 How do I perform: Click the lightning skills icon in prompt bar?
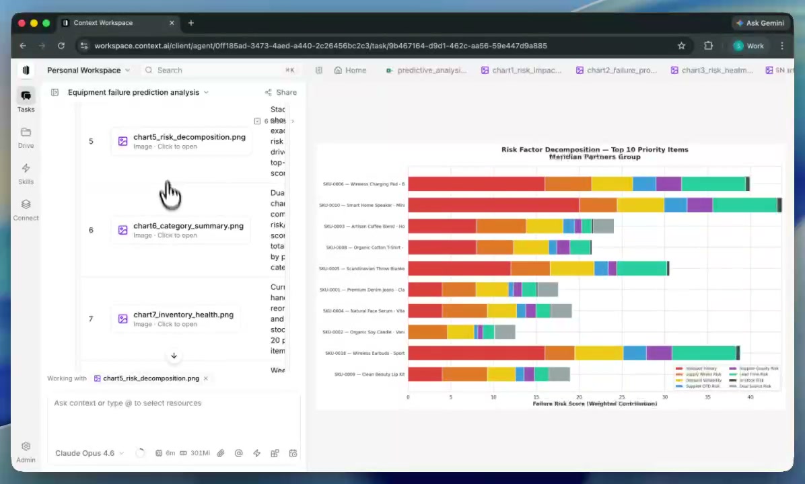coord(256,453)
